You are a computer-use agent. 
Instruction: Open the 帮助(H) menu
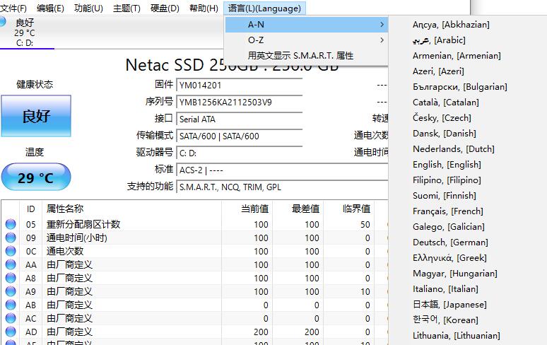click(204, 8)
